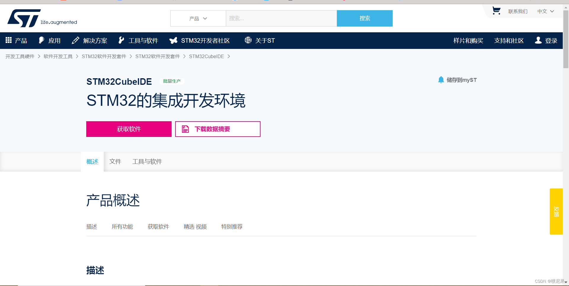The height and width of the screenshot is (286, 569).
Task: Click the 登录 person icon
Action: pyautogui.click(x=538, y=40)
